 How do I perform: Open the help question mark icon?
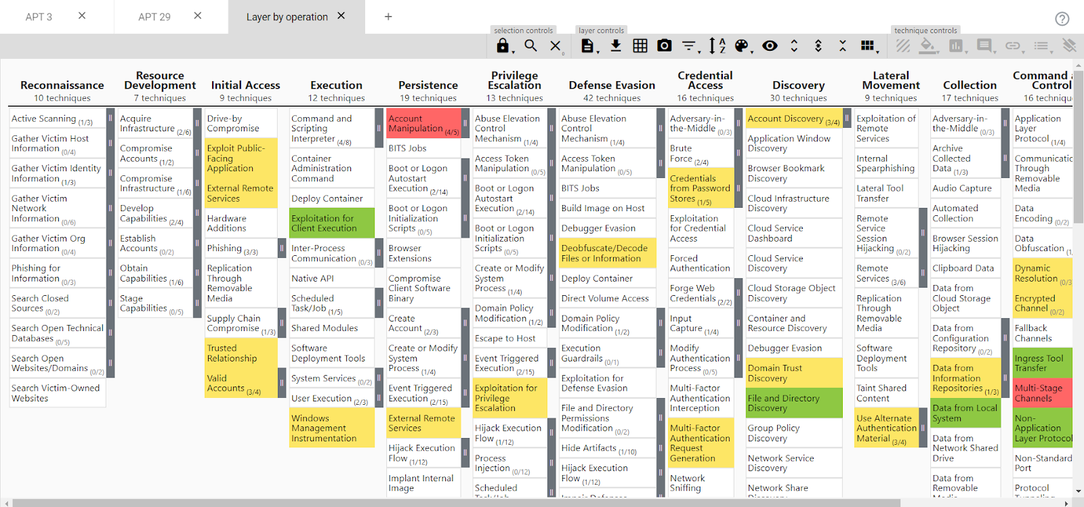coord(1062,19)
